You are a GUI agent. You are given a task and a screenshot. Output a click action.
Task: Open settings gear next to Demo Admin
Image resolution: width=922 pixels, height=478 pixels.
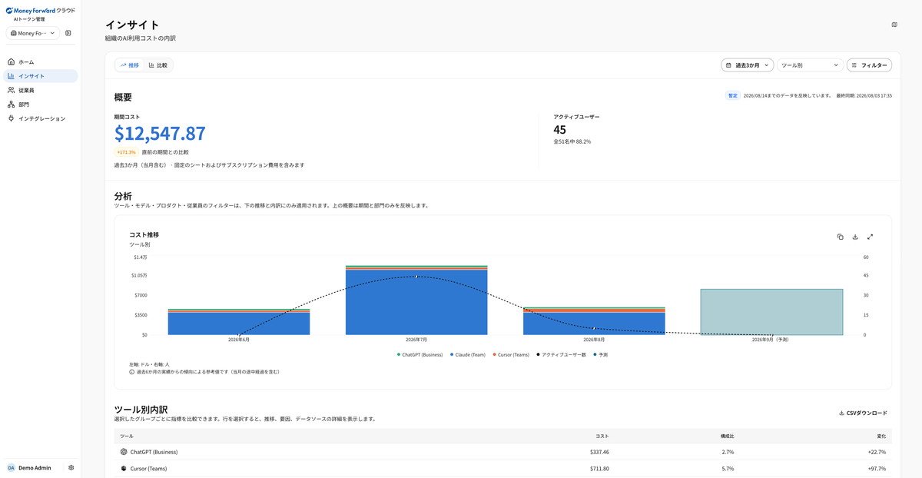(x=71, y=467)
